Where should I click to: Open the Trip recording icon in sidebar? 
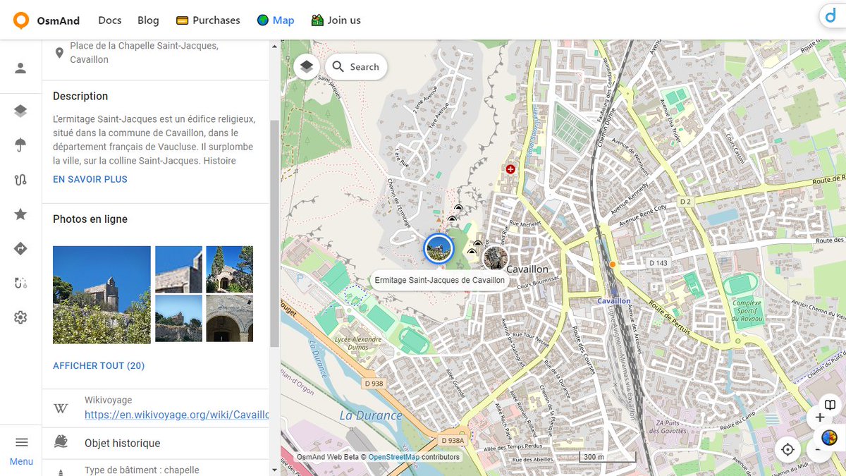pos(20,282)
